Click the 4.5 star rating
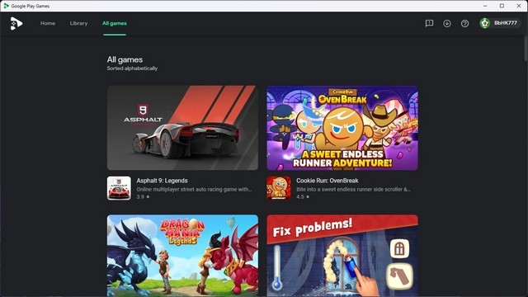This screenshot has width=528, height=297. (303, 196)
